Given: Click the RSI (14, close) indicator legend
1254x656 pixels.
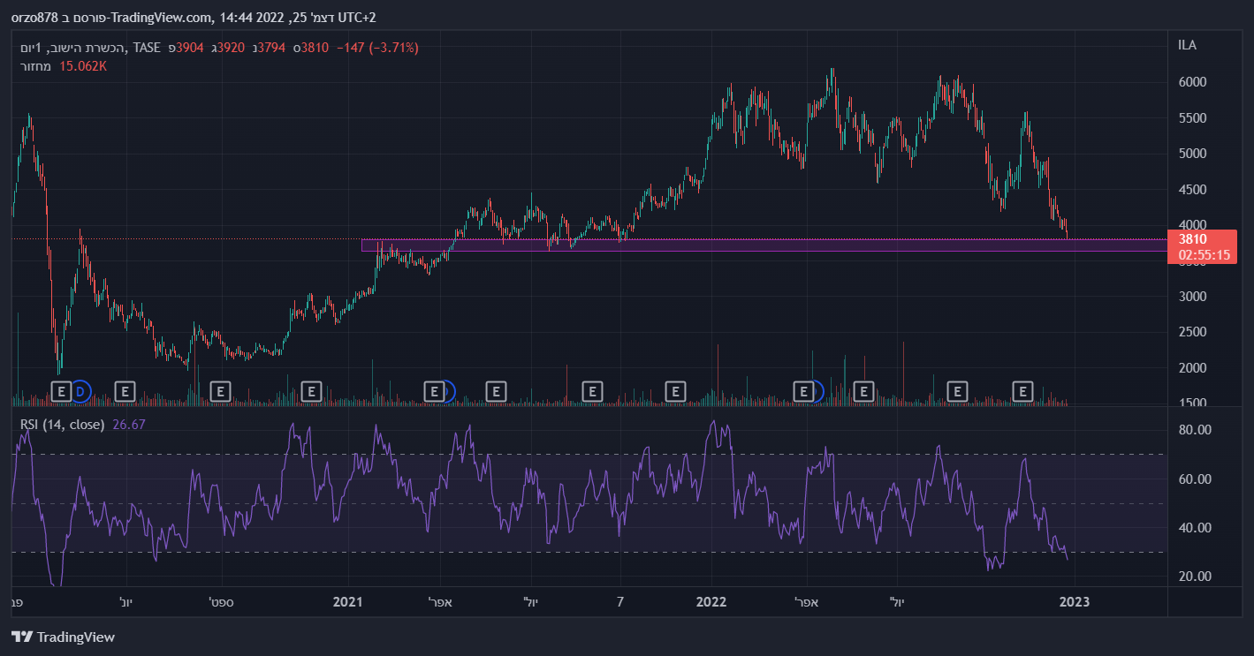Looking at the screenshot, I should click(x=63, y=425).
